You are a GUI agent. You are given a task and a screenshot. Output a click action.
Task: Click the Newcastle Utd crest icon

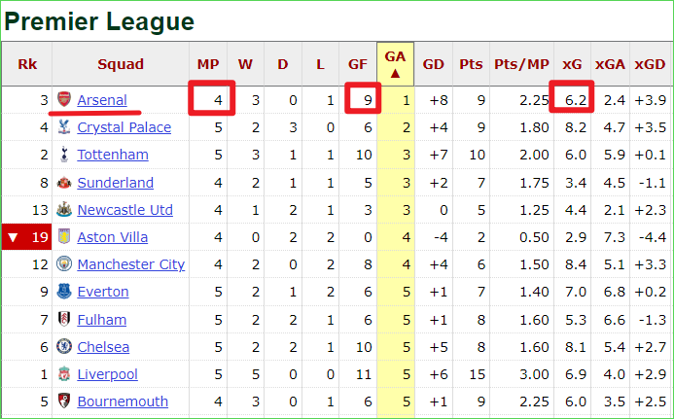click(64, 210)
